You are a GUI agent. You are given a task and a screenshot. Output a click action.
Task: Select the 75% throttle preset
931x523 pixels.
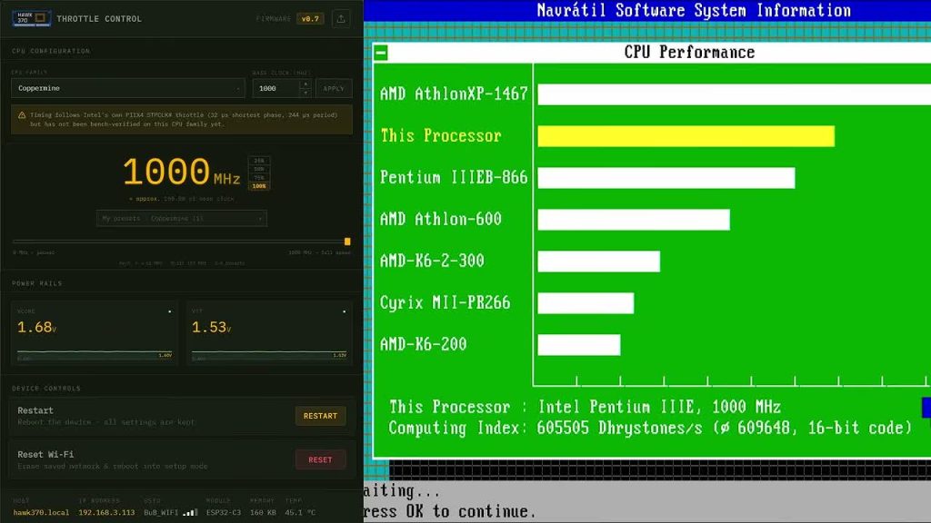259,177
